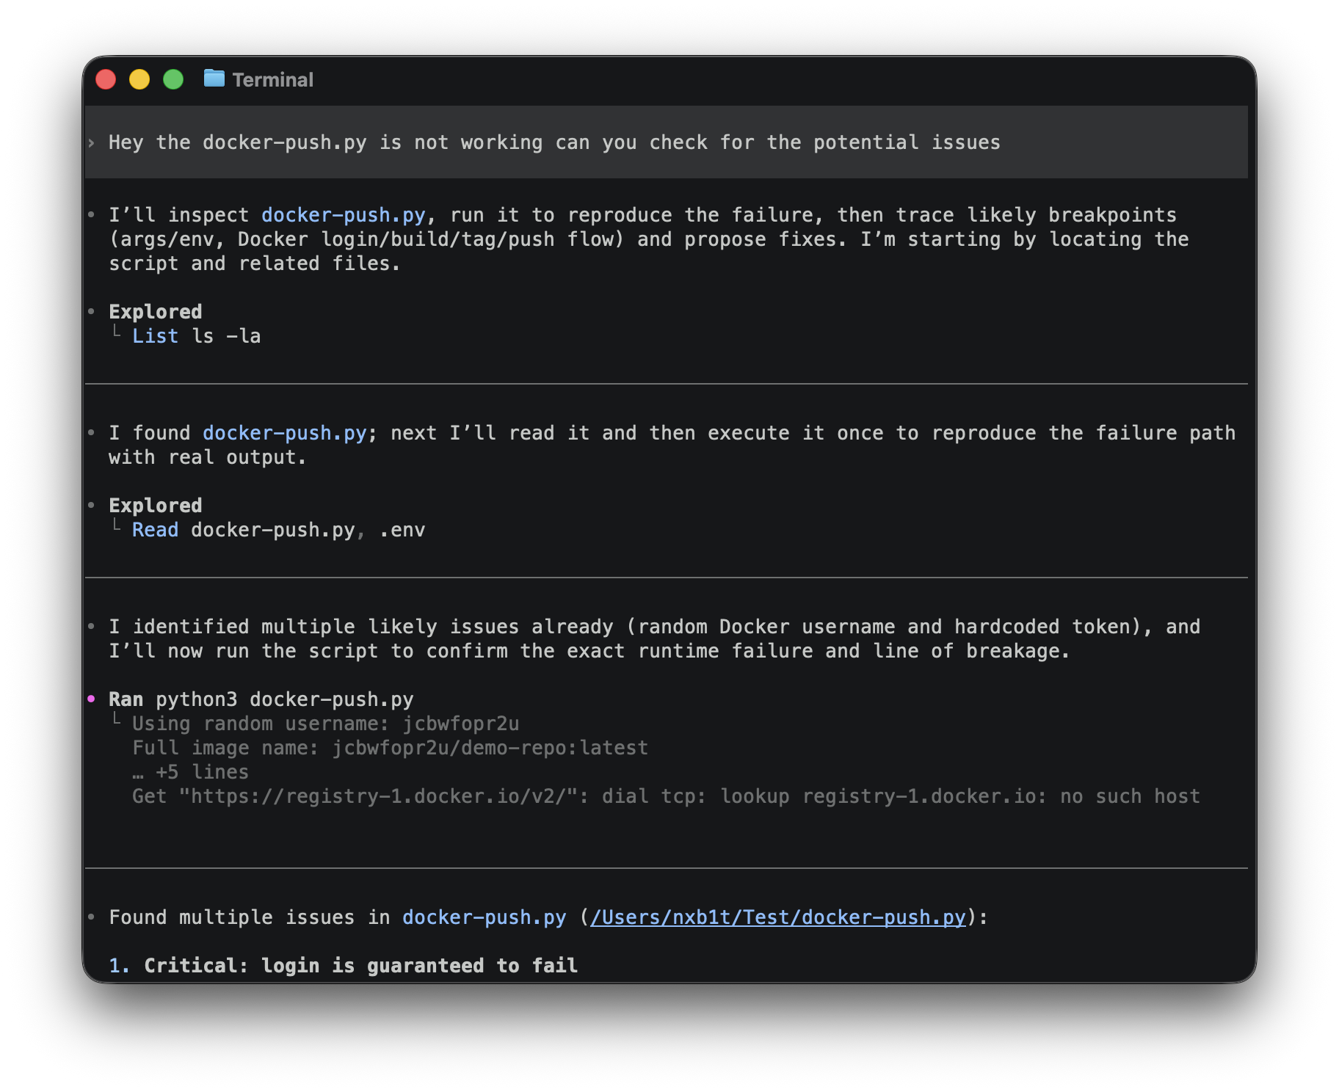Minimize the window with the yellow button

click(139, 79)
